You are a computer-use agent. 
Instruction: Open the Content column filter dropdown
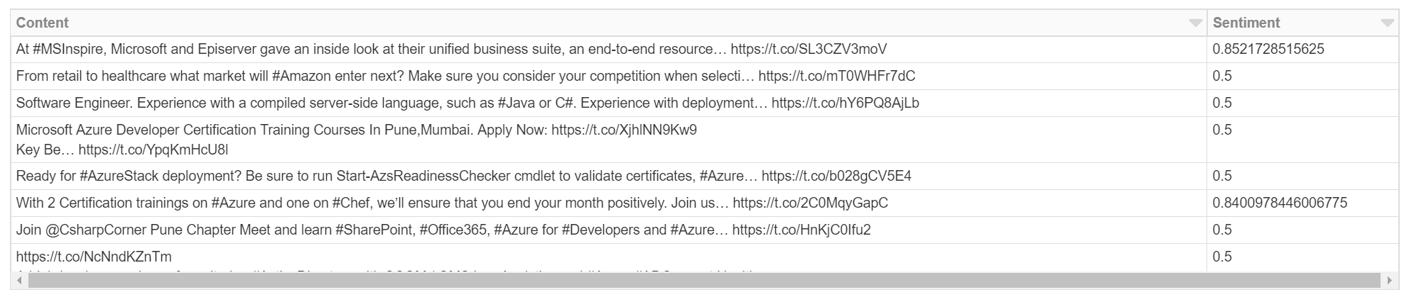click(1195, 23)
